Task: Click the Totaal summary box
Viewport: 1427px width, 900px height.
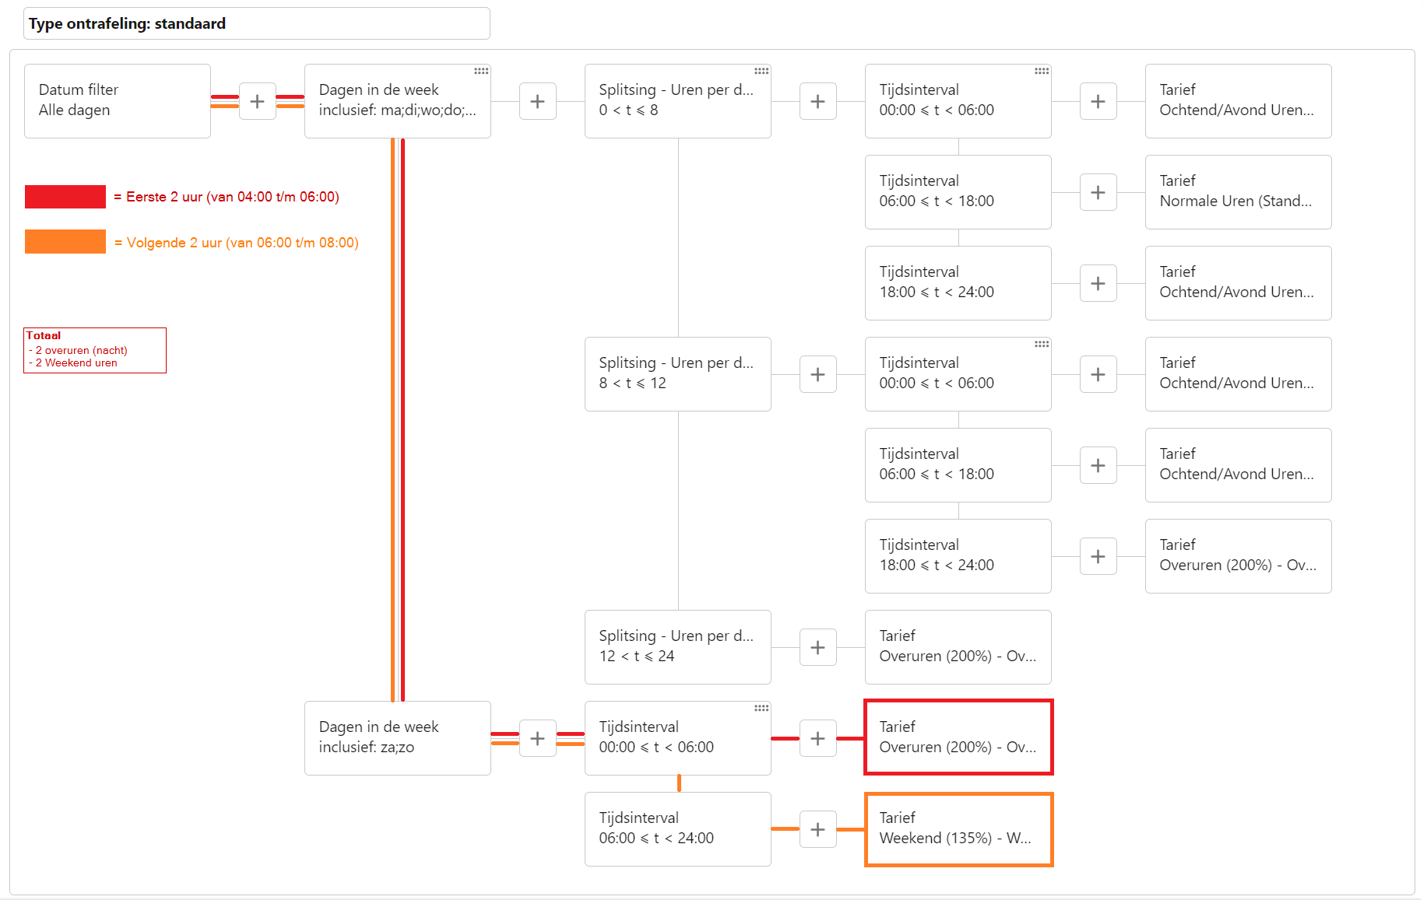Action: pos(95,350)
